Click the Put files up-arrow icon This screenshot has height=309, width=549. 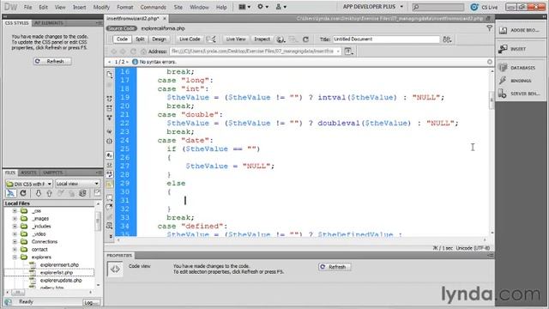49,193
